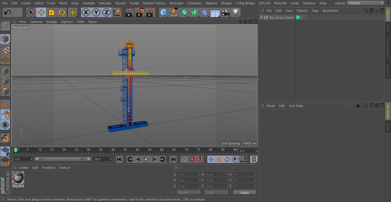This screenshot has width=391, height=202.
Task: Click frame 45 on the timeline
Action: coord(125,150)
